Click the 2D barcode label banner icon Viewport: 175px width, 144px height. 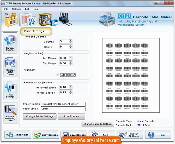(x=28, y=20)
